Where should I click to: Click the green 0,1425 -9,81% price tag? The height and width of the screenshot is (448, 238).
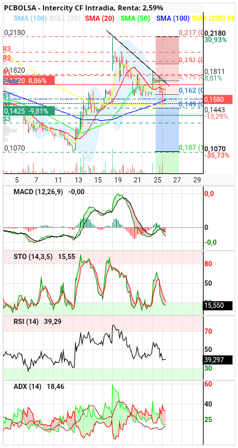tap(29, 111)
